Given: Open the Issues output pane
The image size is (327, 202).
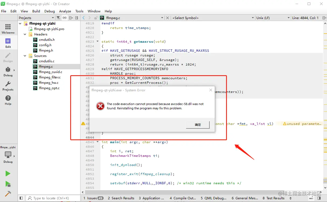Looking at the screenshot, I should [x=93, y=198].
